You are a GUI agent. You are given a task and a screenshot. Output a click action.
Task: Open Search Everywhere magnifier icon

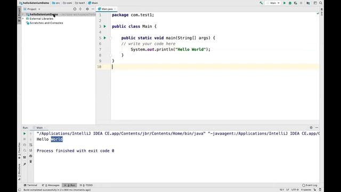321,3
